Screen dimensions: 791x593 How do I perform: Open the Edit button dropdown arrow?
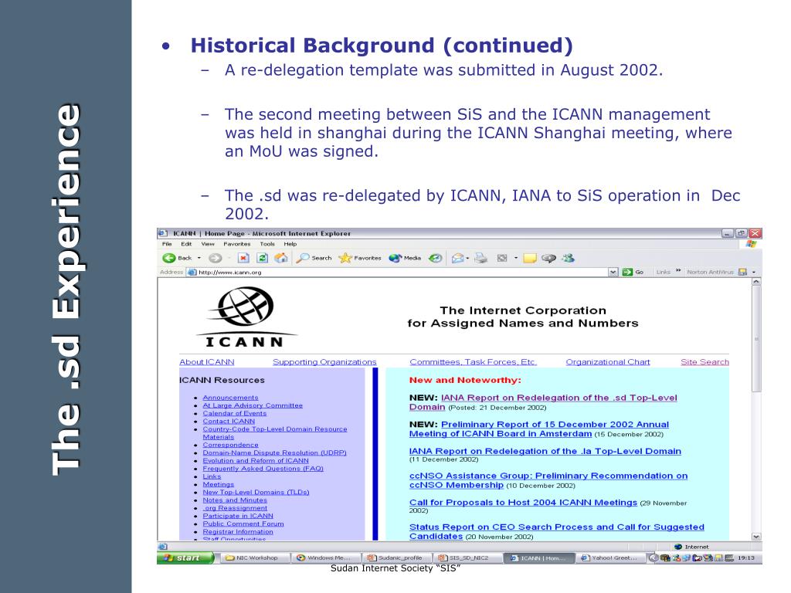[515, 258]
